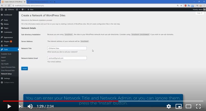This screenshot has width=206, height=111.
Task: Open updates icon in admin bar
Action: [x=18, y=10]
